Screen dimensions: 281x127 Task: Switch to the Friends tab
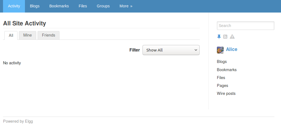(x=49, y=35)
